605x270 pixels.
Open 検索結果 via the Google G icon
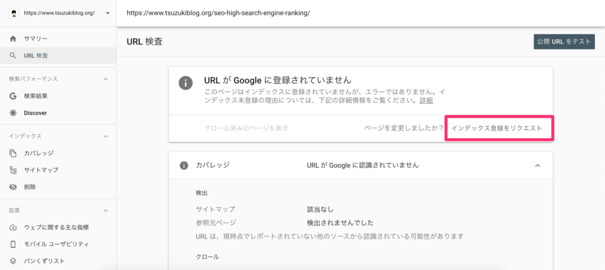click(x=13, y=96)
